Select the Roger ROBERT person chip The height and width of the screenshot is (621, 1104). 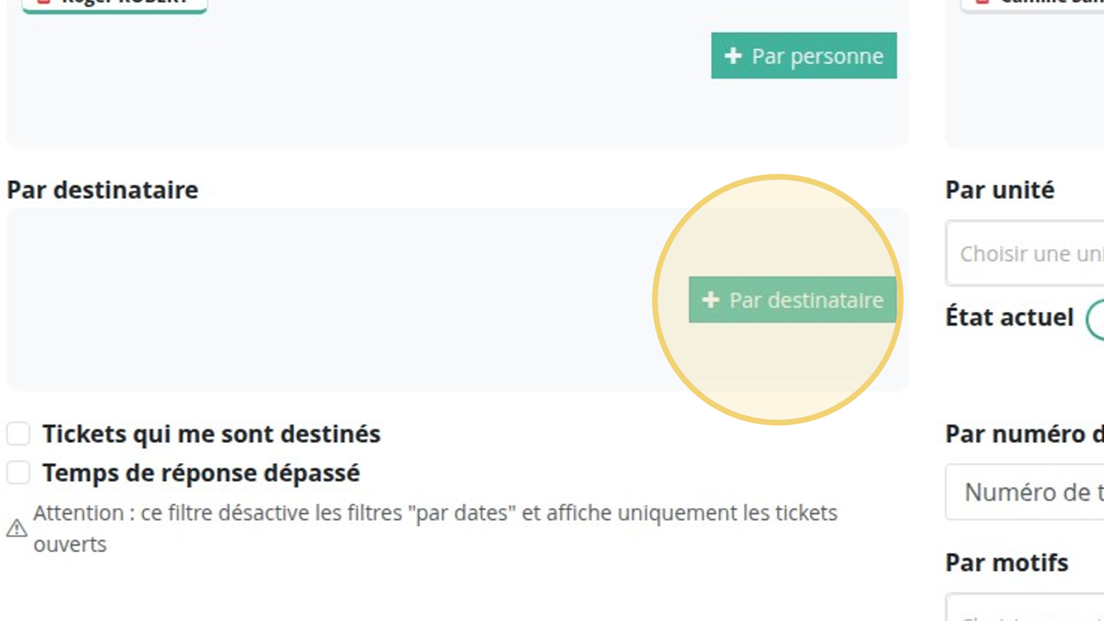point(114,5)
